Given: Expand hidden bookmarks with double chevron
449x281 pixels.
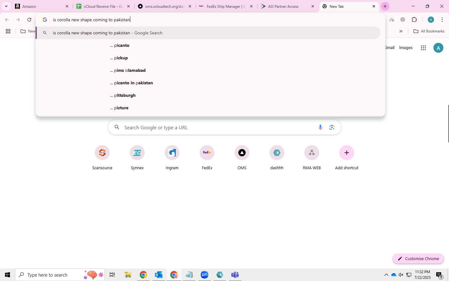Looking at the screenshot, I should click(401, 31).
